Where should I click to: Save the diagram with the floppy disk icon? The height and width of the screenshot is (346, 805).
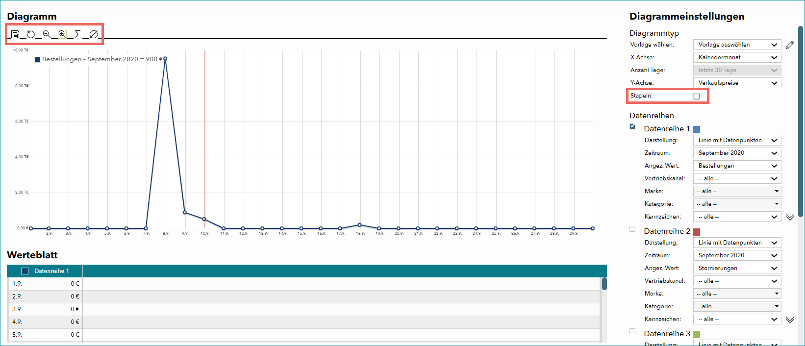[15, 34]
